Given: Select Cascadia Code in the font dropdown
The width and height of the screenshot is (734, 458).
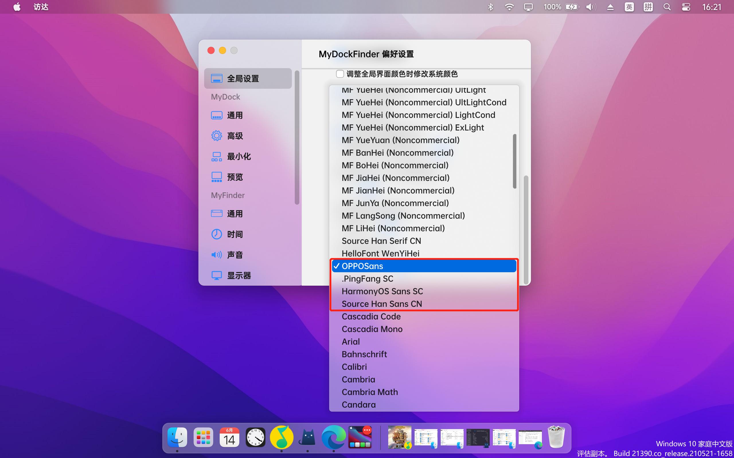Looking at the screenshot, I should pos(371,316).
